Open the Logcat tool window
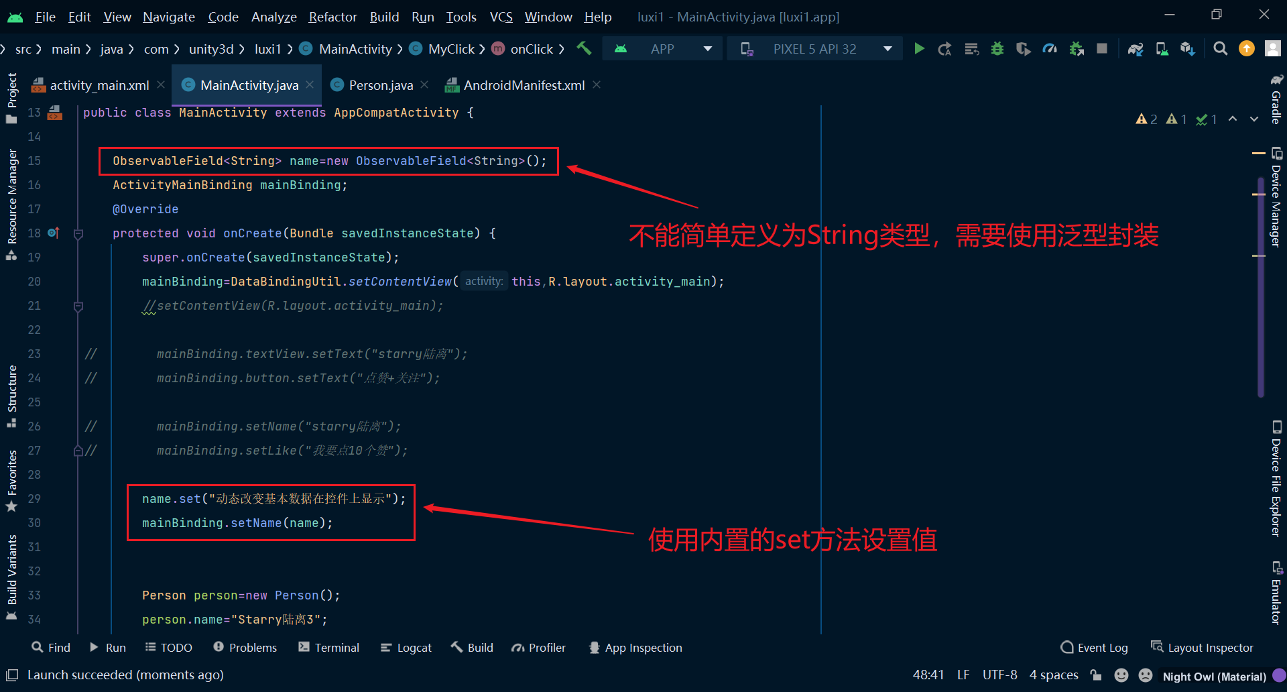 pos(406,647)
